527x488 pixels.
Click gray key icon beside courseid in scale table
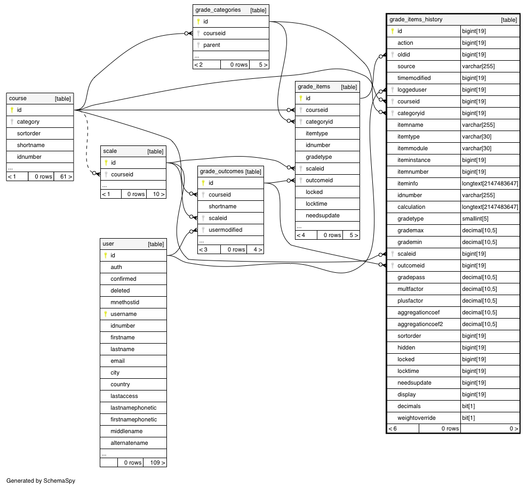pos(106,175)
